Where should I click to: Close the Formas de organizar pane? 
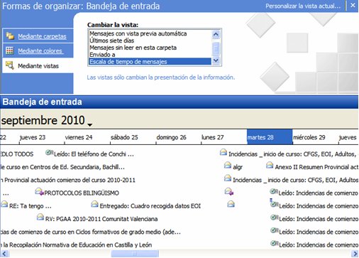click(x=353, y=5)
